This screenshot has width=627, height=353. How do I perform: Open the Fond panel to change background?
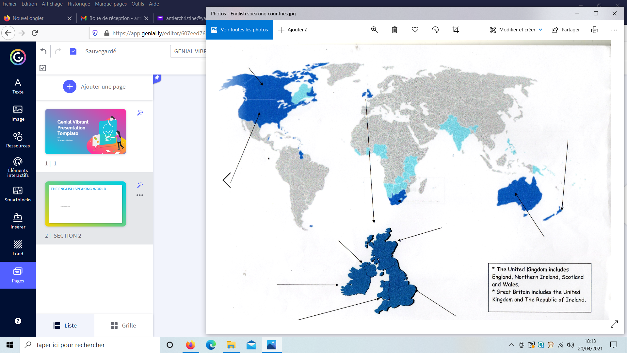coord(18,247)
